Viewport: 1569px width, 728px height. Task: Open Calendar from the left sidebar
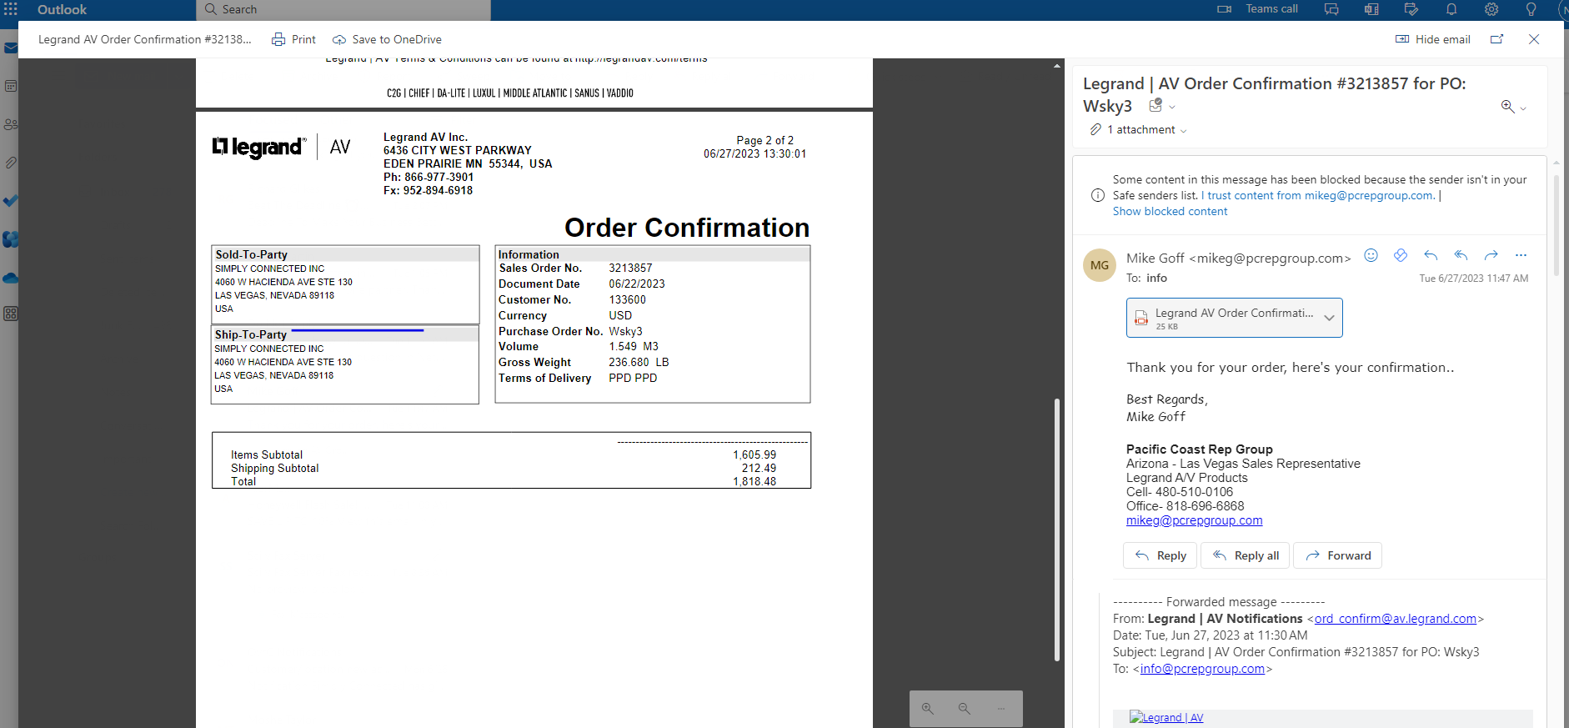(x=11, y=86)
